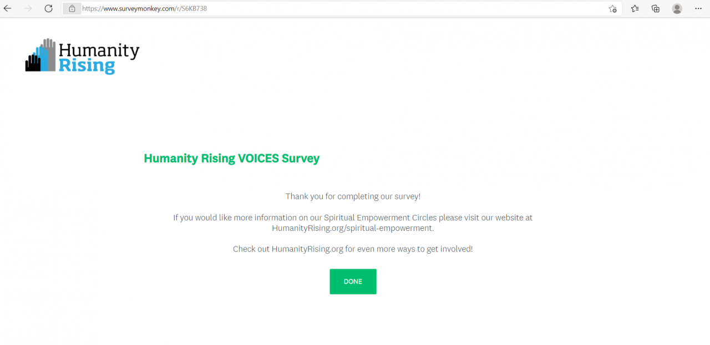Open Settings and more menu
Viewport: 710px width, 345px height.
(698, 8)
